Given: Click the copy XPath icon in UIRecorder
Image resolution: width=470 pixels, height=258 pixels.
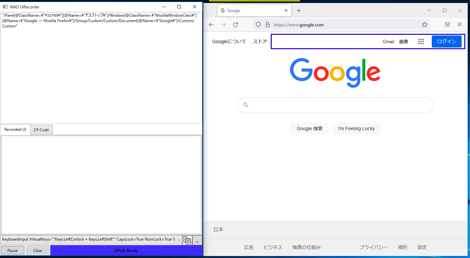Looking at the screenshot, I should (x=187, y=240).
